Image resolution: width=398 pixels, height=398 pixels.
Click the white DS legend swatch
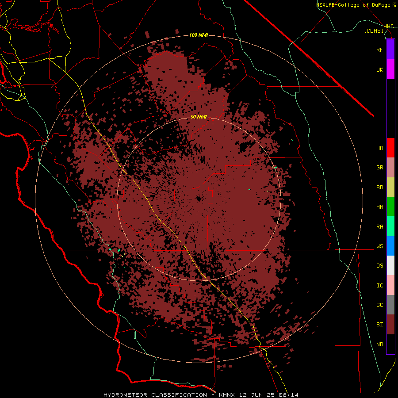[x=390, y=265]
